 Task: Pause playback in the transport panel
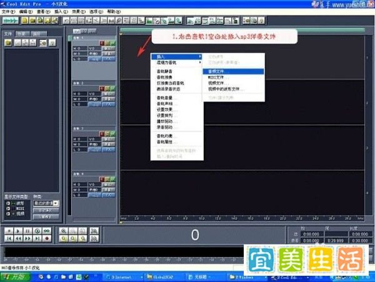tap(27, 231)
